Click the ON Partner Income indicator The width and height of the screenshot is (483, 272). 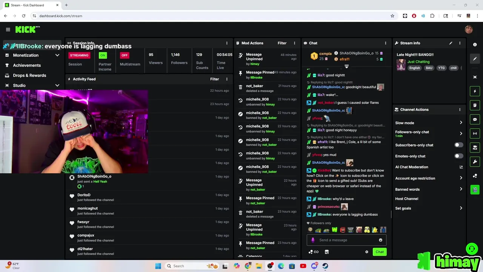coord(103,55)
